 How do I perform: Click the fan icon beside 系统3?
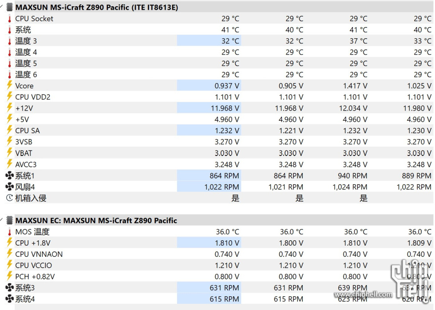pos(9,288)
